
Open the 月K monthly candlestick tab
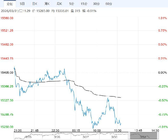59,4
